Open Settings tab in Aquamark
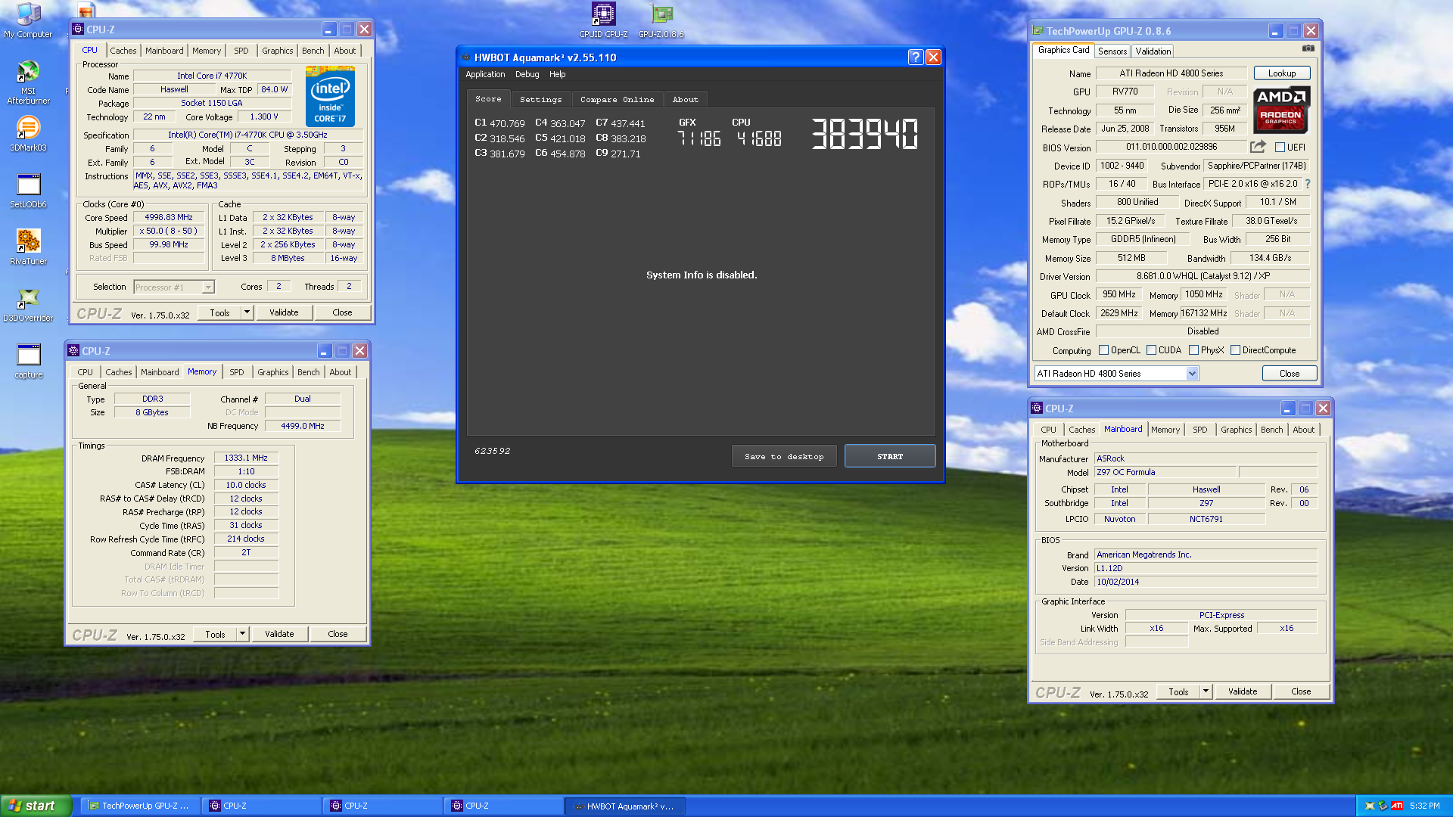1453x817 pixels. click(541, 100)
